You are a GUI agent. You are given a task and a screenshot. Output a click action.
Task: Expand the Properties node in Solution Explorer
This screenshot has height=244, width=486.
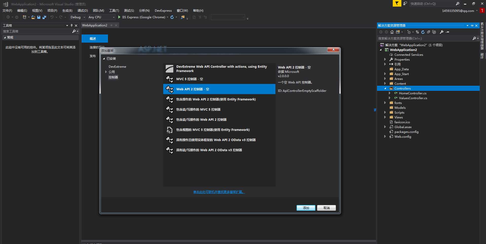(385, 59)
